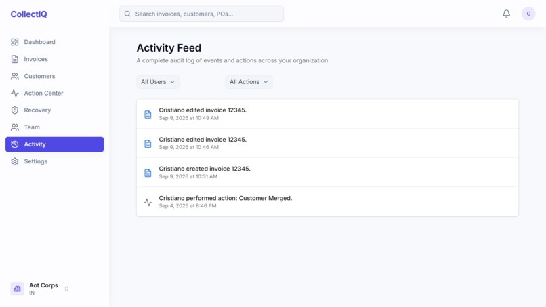
Task: Click invoice icon of 10:46 AM entry
Action: pos(148,144)
